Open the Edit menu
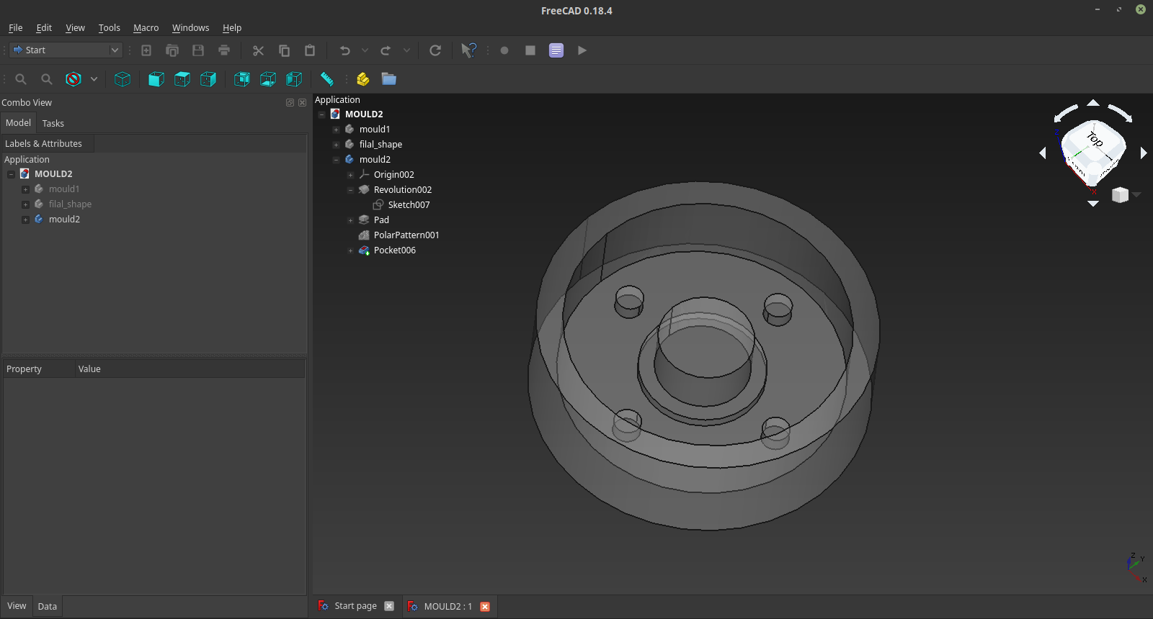1153x619 pixels. tap(44, 27)
